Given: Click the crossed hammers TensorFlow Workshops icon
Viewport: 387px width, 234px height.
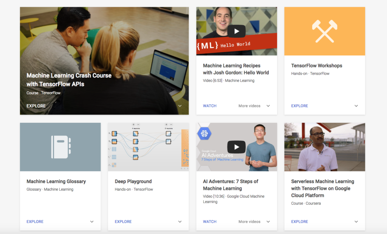Looking at the screenshot, I should point(324,31).
